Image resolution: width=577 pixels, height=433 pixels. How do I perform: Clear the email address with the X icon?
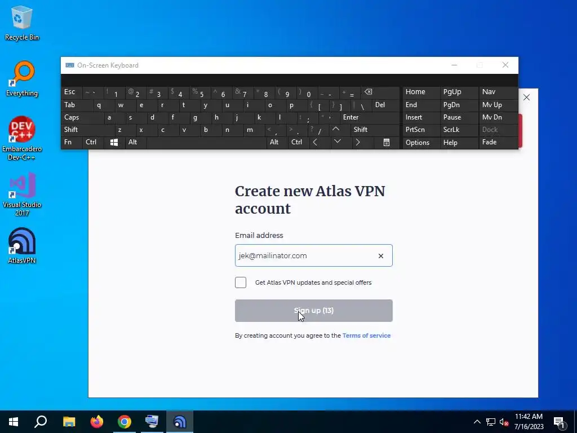point(381,256)
